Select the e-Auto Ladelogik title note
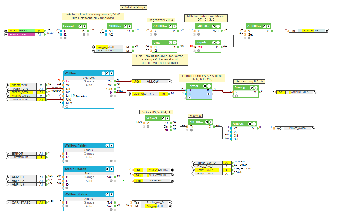The image size is (337, 216). pos(133,8)
